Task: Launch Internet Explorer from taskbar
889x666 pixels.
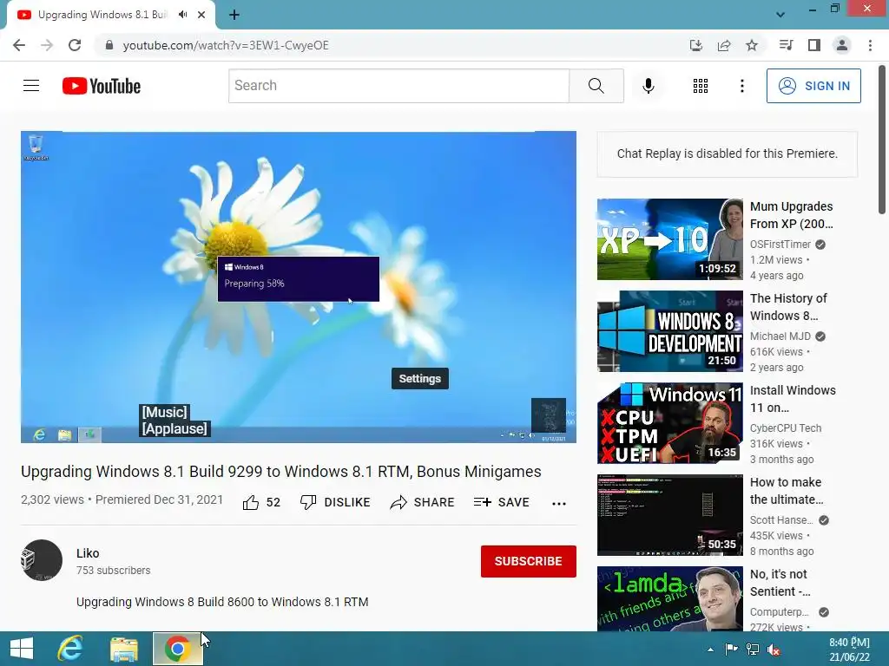Action: pos(70,649)
